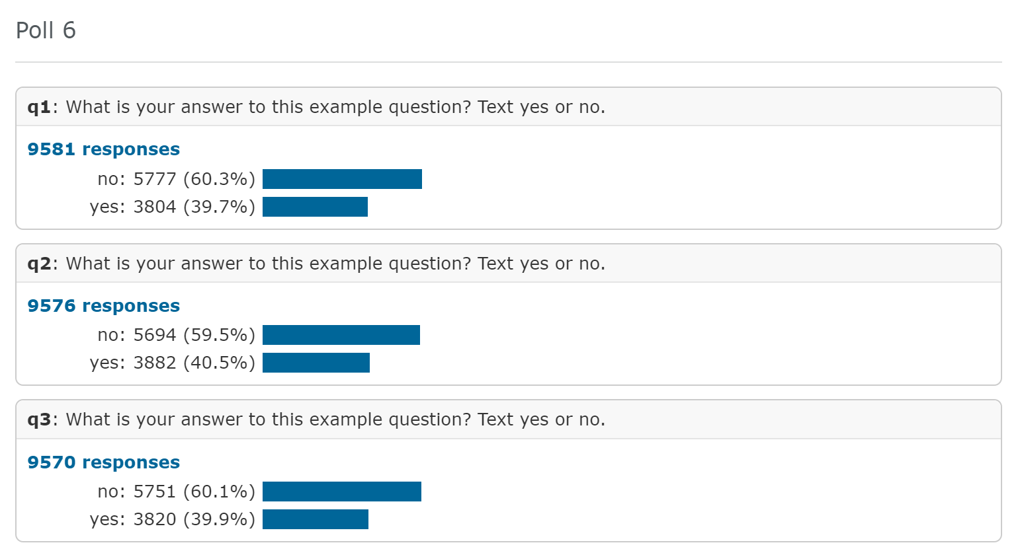Viewport: 1020px width, 549px height.
Task: Click the 'no: 5751 (60.1%)' label
Action: point(177,492)
